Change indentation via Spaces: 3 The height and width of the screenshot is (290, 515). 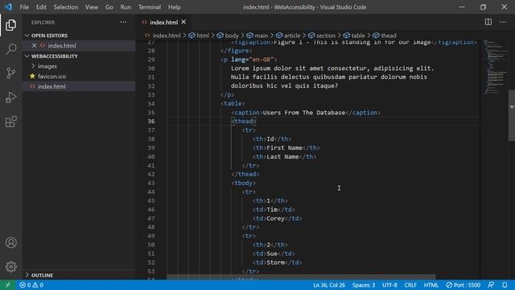click(x=364, y=285)
